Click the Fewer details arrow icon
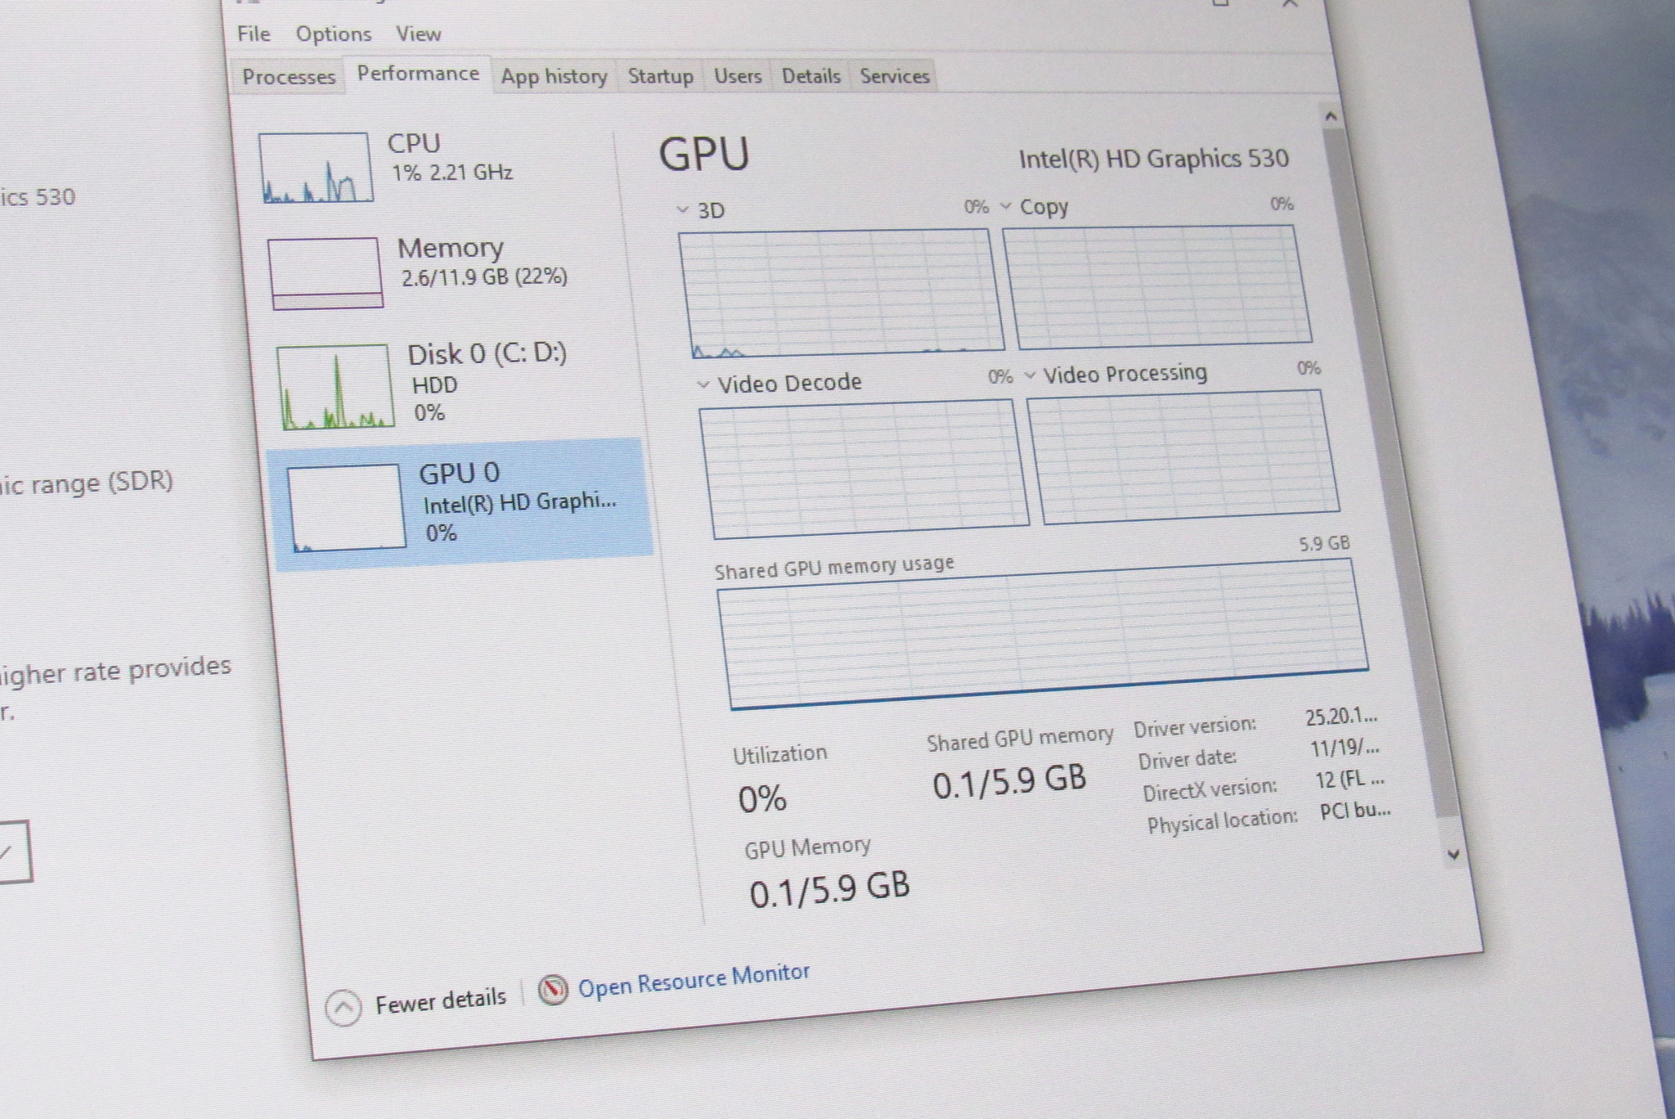Viewport: 1675px width, 1119px height. pyautogui.click(x=343, y=1008)
